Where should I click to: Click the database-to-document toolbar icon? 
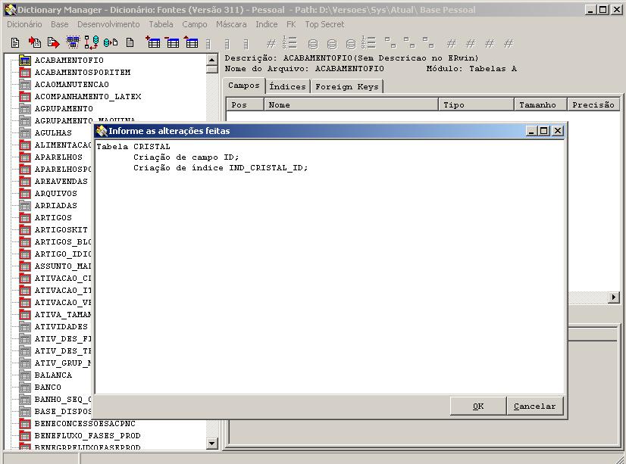111,43
